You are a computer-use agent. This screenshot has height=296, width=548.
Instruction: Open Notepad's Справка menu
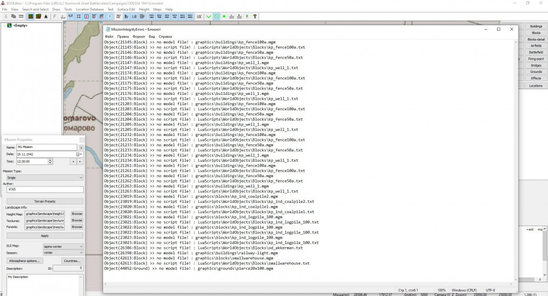165,36
